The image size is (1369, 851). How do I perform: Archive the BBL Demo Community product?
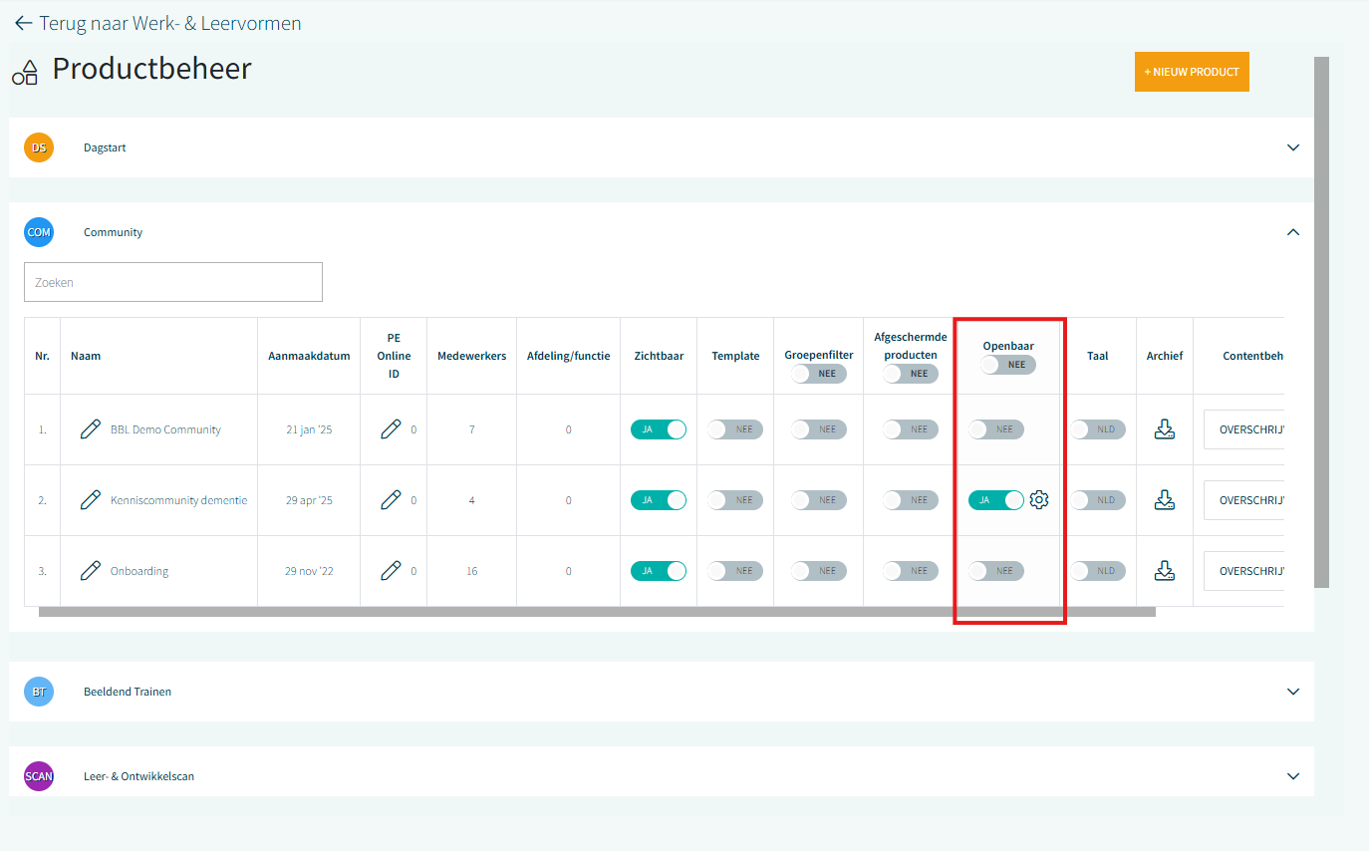1164,429
